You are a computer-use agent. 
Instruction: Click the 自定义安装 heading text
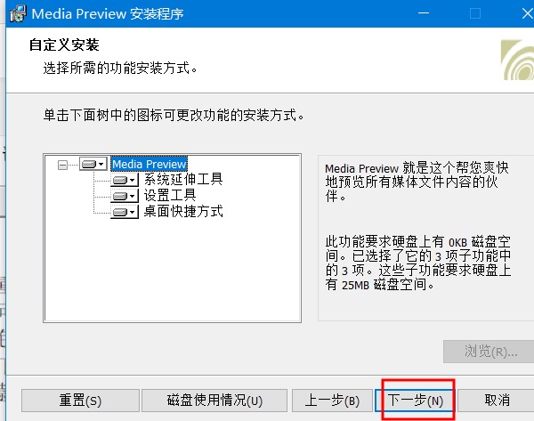64,45
